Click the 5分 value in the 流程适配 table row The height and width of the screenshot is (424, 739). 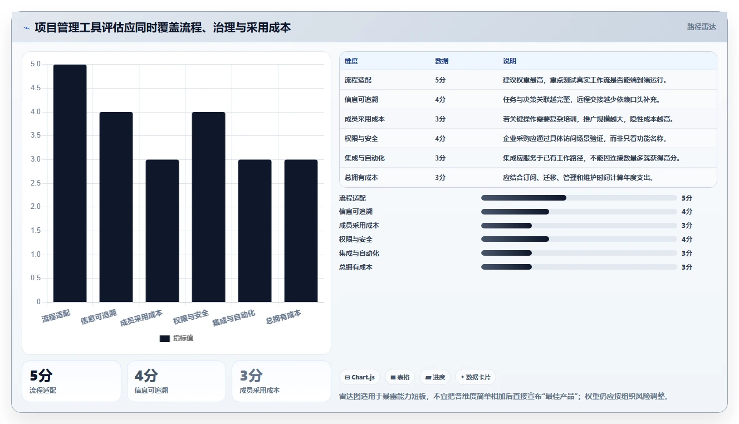pos(440,80)
